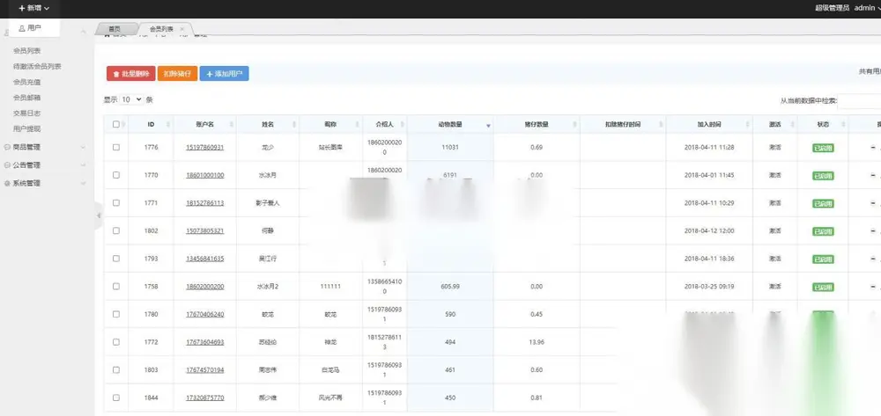Go to 会员充值 in the sidebar
Image resolution: width=881 pixels, height=416 pixels.
pyautogui.click(x=27, y=82)
